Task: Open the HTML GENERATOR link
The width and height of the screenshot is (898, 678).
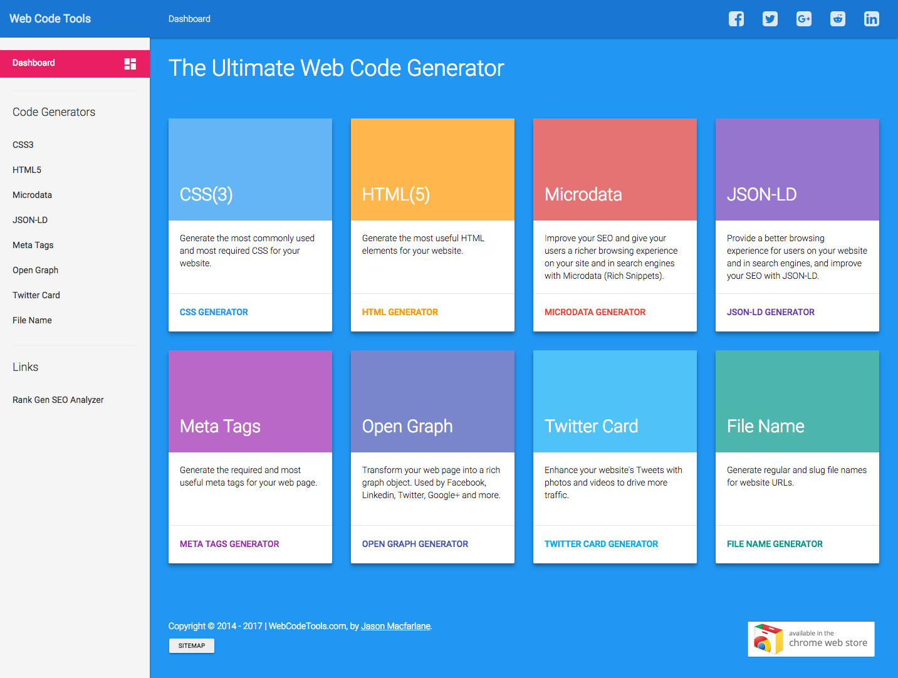Action: (x=400, y=311)
